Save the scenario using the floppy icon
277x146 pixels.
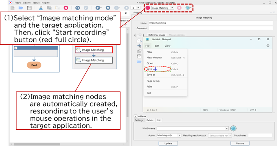(29, 8)
